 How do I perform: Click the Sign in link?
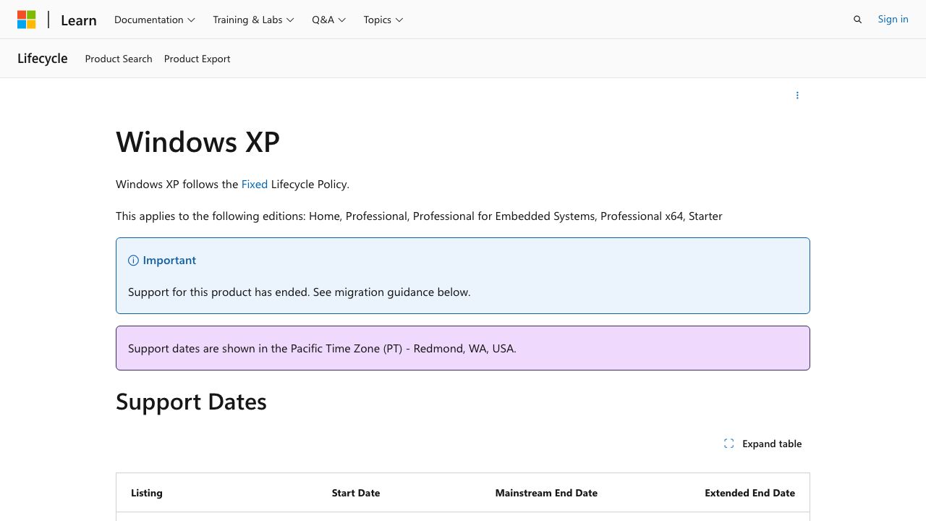pyautogui.click(x=893, y=20)
